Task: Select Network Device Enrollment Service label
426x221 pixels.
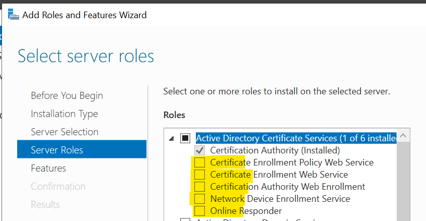Action: (x=280, y=199)
